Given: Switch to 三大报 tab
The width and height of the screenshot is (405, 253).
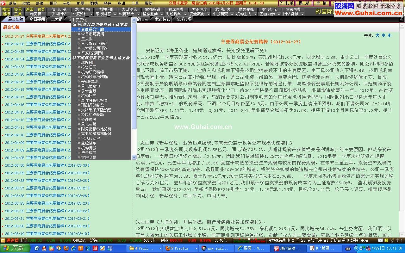Looking at the screenshot, I should click(57, 19).
